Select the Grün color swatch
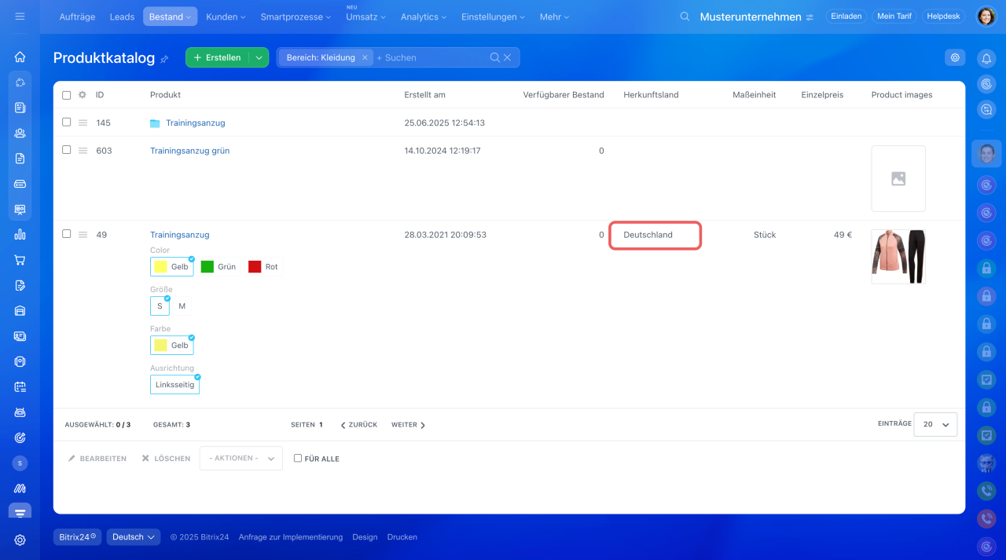The image size is (1006, 560). click(x=218, y=267)
